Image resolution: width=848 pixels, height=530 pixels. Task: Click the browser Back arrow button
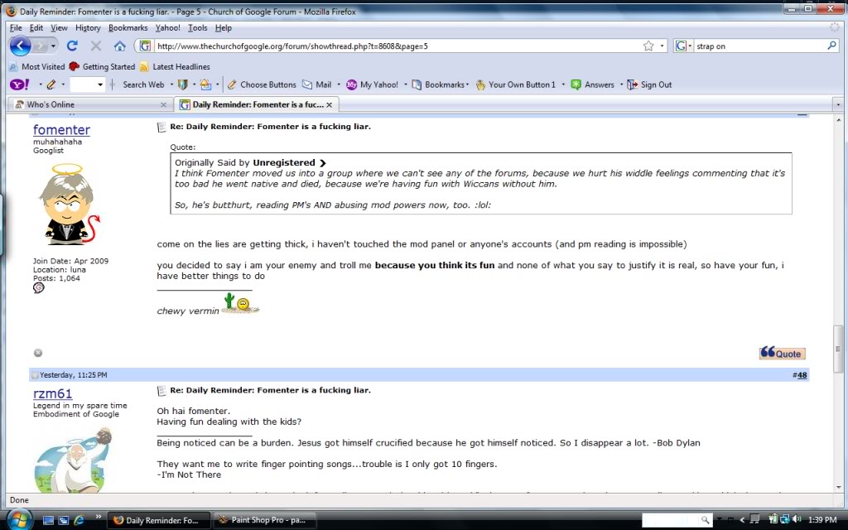click(21, 46)
